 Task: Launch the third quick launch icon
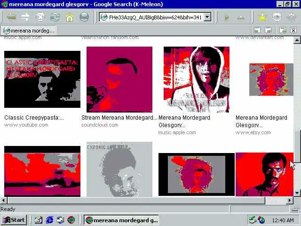pyautogui.click(x=60, y=220)
